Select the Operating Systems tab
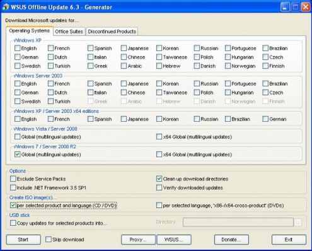Image resolution: width=312 pixels, height=251 pixels. (29, 31)
